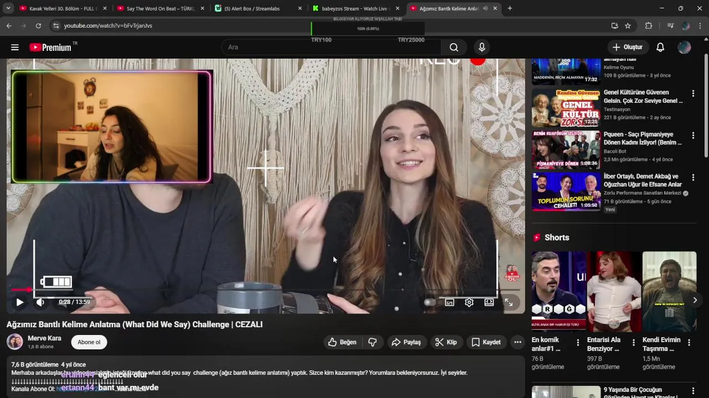Dislike the video
This screenshot has height=398, width=709.
tap(373, 342)
